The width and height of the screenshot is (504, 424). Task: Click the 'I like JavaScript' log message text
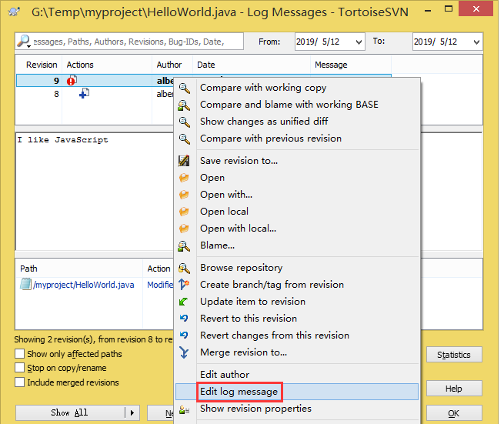pos(62,140)
